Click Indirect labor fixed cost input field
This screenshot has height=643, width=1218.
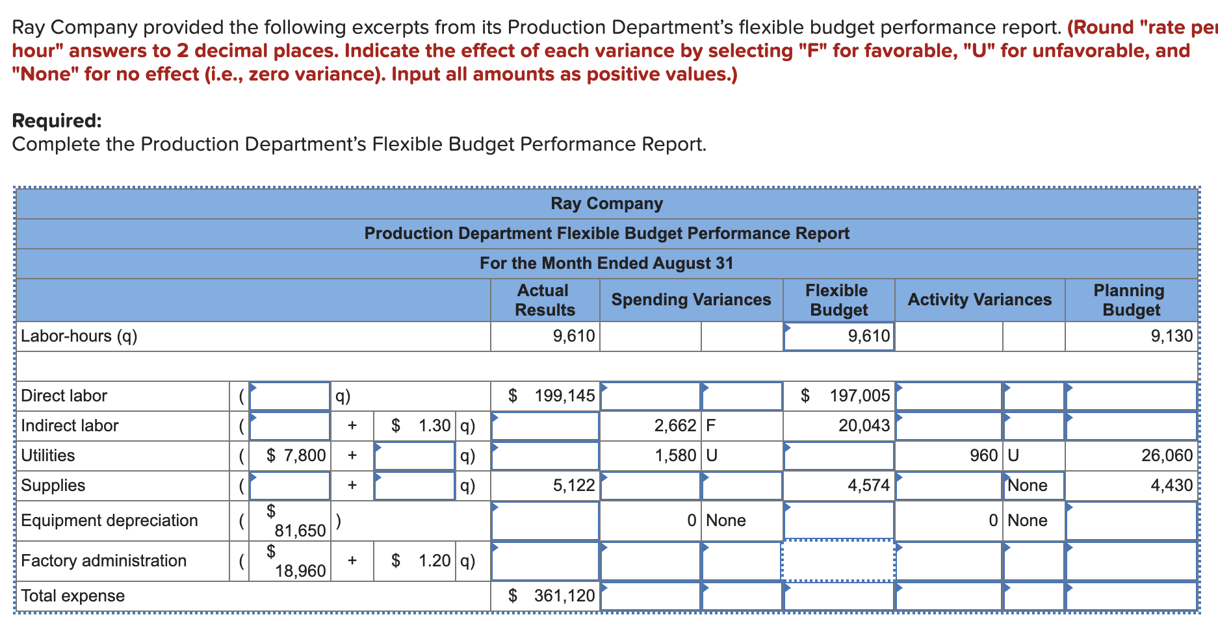(x=290, y=425)
